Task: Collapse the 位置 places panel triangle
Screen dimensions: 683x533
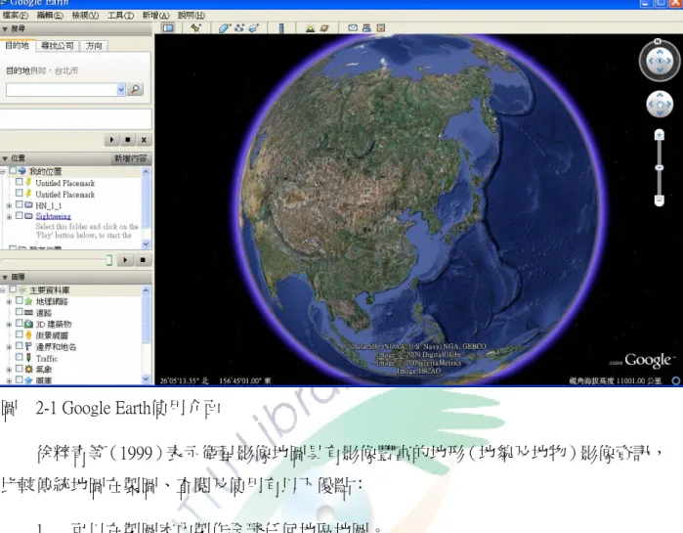Action: click(x=5, y=158)
